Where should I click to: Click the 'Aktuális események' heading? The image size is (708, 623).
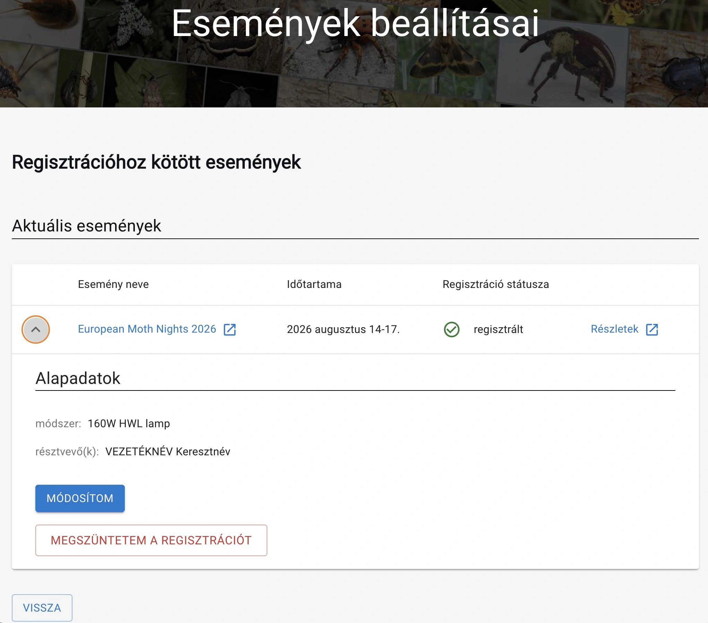87,226
